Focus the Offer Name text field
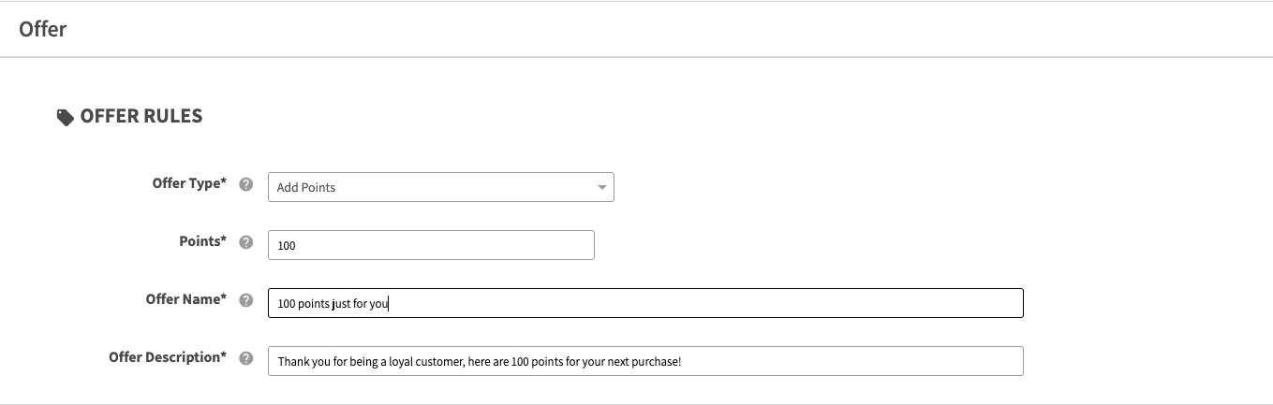The width and height of the screenshot is (1273, 405). pyautogui.click(x=645, y=303)
